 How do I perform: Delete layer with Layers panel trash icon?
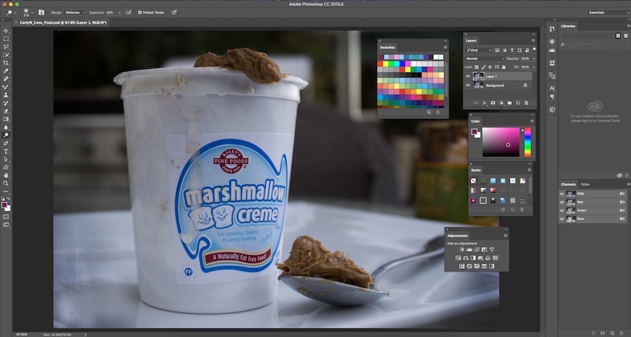(x=526, y=103)
